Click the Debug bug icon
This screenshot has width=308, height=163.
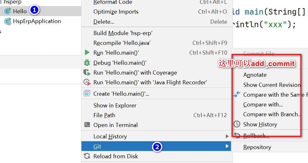87,63
